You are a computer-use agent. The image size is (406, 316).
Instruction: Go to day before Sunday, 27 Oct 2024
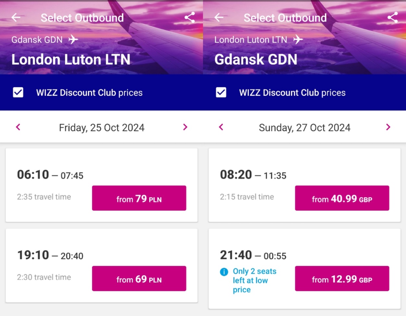tap(221, 127)
